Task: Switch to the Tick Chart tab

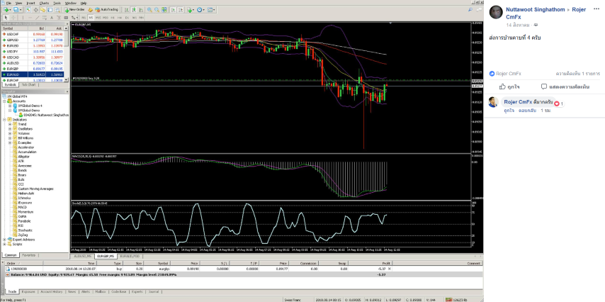Action: pos(29,84)
